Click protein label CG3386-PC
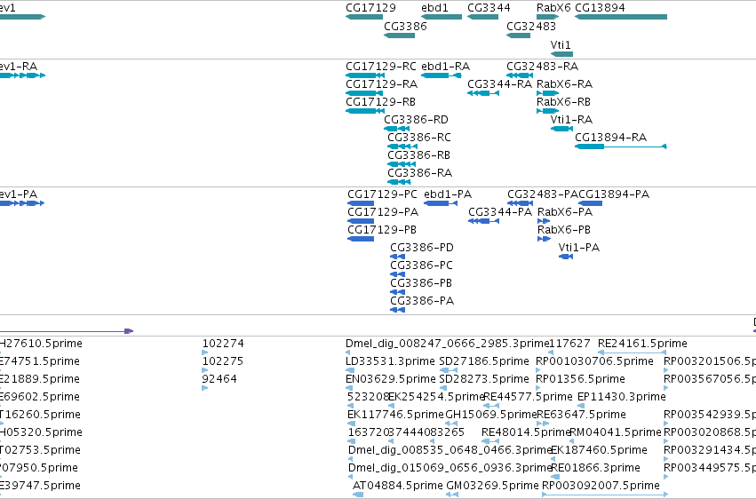 pyautogui.click(x=421, y=265)
